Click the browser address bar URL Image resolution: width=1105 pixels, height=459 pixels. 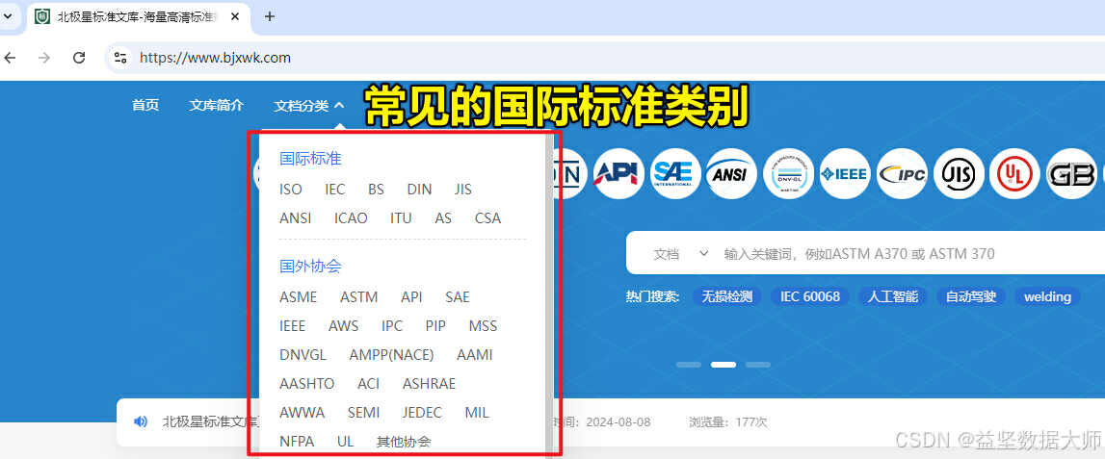pyautogui.click(x=215, y=58)
